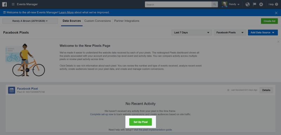Dismiss the Welcome to New Pixels panel
The width and height of the screenshot is (281, 135).
278,41
